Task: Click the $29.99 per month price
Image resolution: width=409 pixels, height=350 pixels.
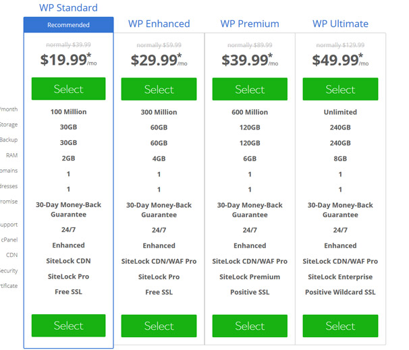Action: 159,59
